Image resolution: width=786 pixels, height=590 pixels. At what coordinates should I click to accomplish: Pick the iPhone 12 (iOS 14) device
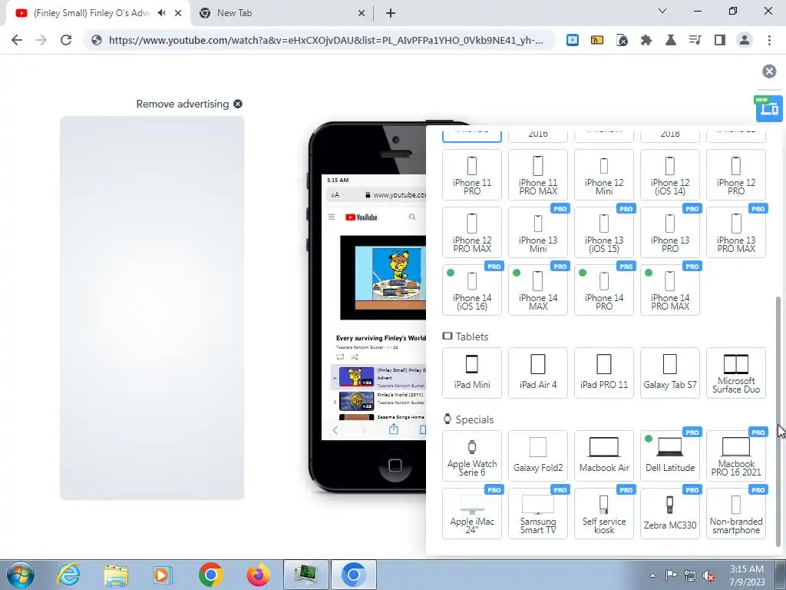pos(669,174)
